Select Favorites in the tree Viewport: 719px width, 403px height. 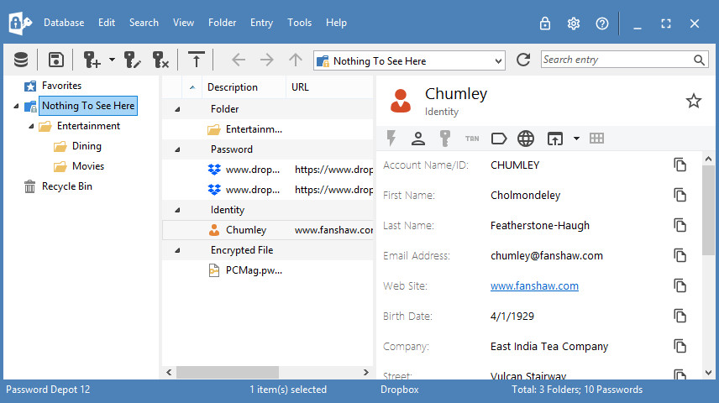tap(61, 86)
